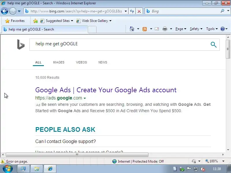Click the browser Forward arrow button
This screenshot has width=231, height=173.
pyautogui.click(x=13, y=11)
